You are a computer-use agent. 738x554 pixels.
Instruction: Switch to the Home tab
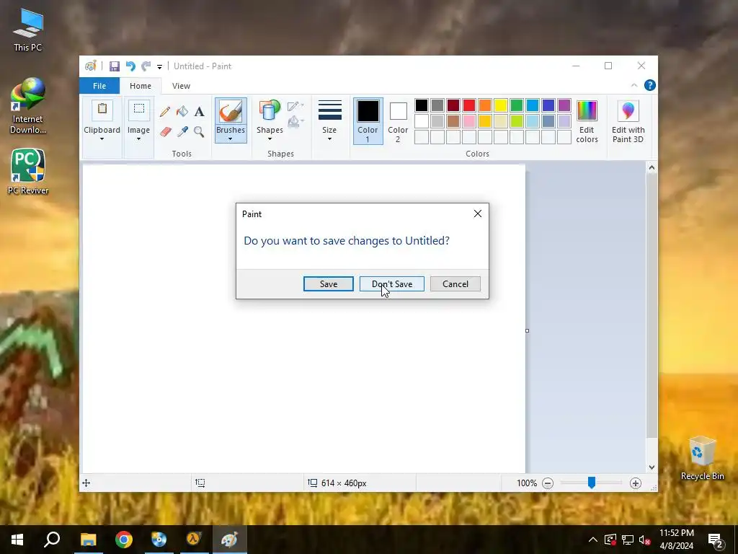[141, 86]
